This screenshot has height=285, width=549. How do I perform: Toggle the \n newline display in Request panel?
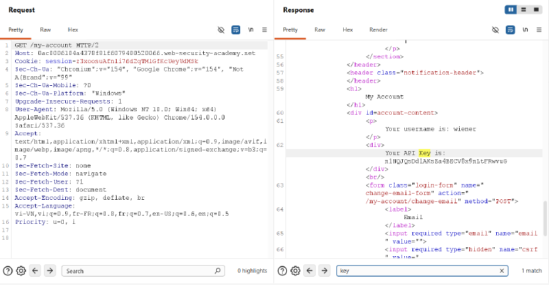point(250,30)
